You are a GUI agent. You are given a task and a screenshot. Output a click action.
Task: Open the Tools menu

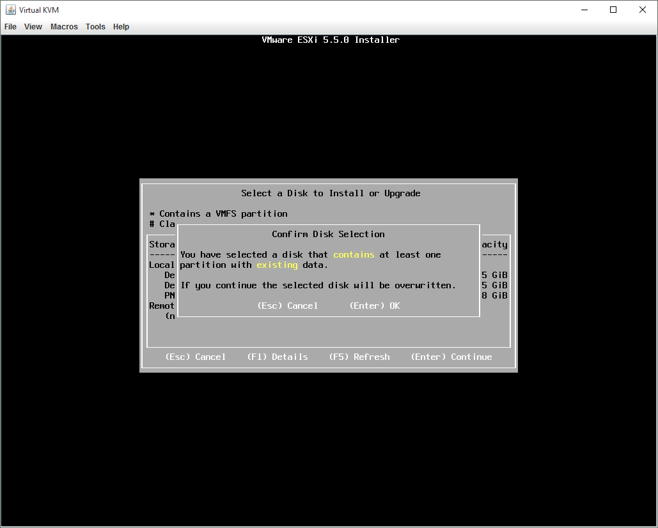click(95, 27)
